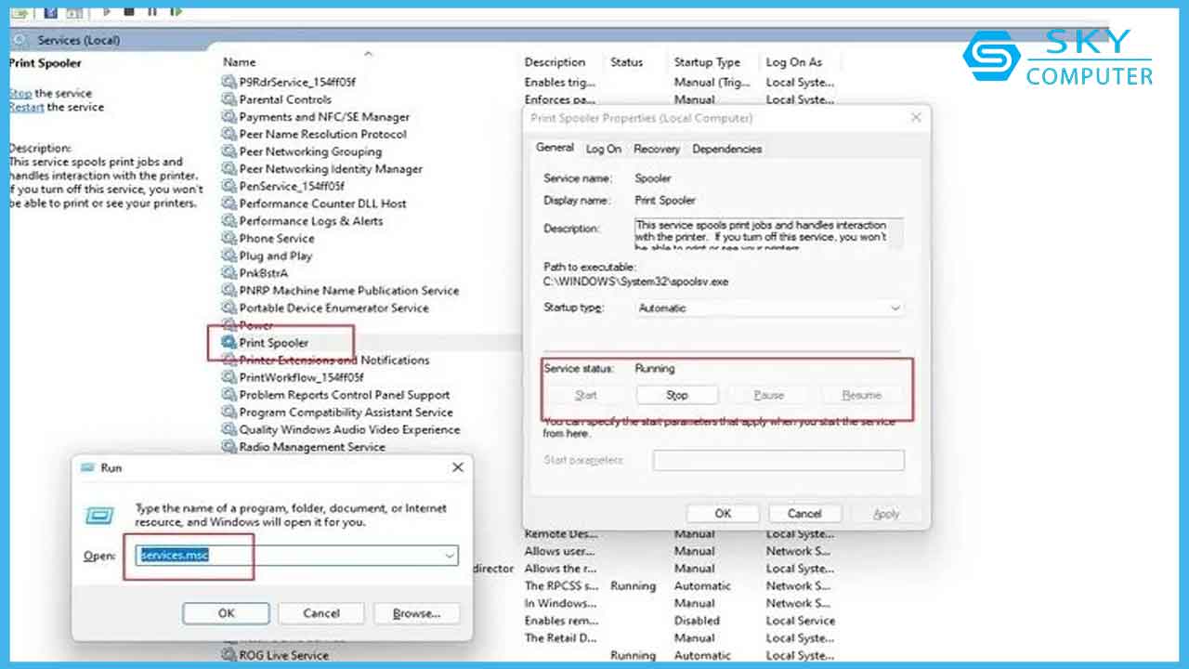Click the 'The RPCSS s...' description cell

coord(563,585)
